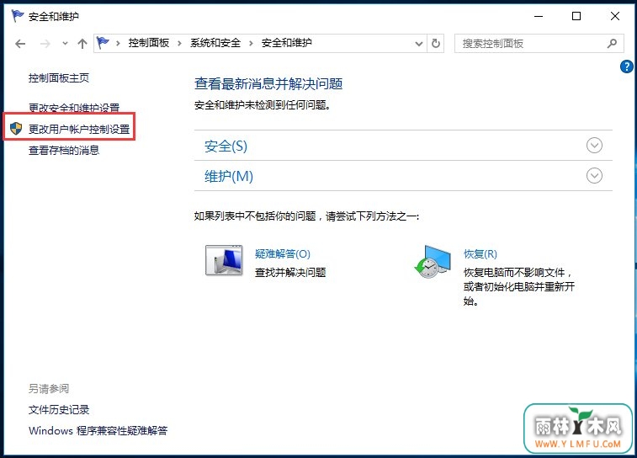The image size is (637, 458).
Task: Expand the chevron after 系统和安全
Action: [251, 43]
